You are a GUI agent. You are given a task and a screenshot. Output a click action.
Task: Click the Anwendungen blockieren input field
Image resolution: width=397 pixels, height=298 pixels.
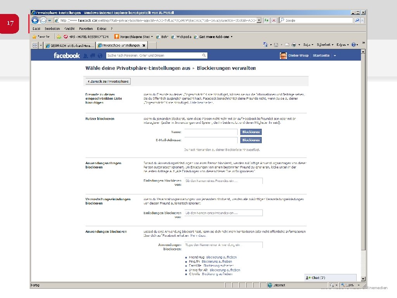point(224,245)
